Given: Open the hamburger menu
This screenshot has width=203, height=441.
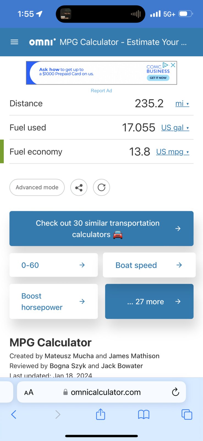Looking at the screenshot, I should [14, 42].
